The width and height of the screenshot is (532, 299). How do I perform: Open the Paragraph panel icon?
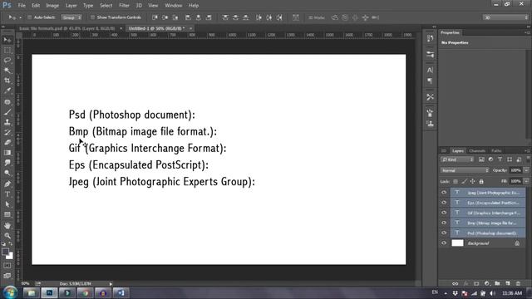tap(430, 81)
